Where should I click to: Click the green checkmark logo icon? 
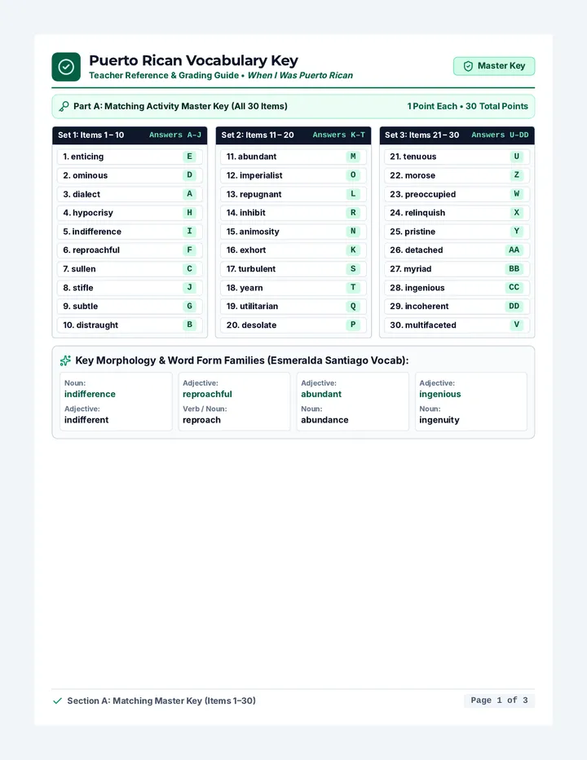[66, 67]
